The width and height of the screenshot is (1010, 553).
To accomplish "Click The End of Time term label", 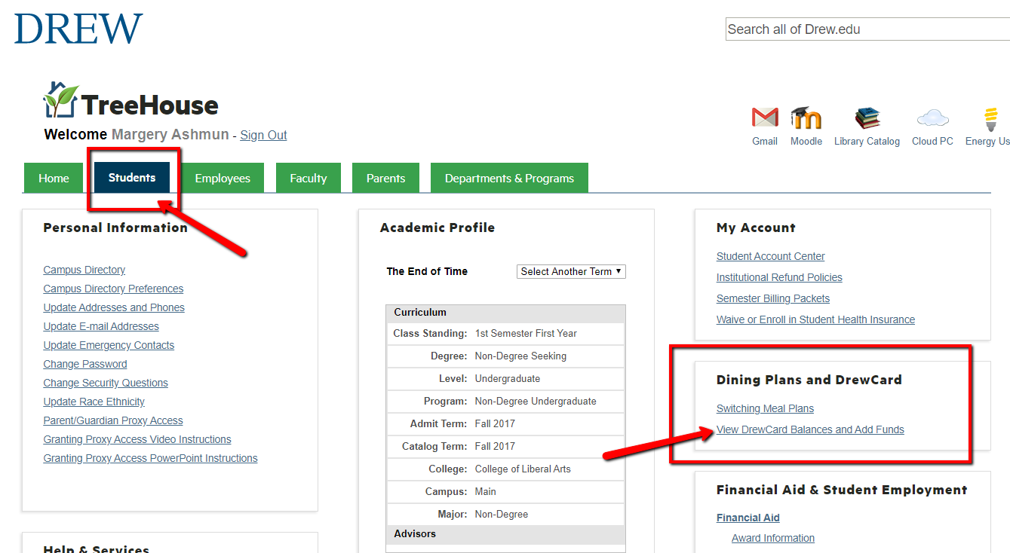I will click(x=427, y=271).
